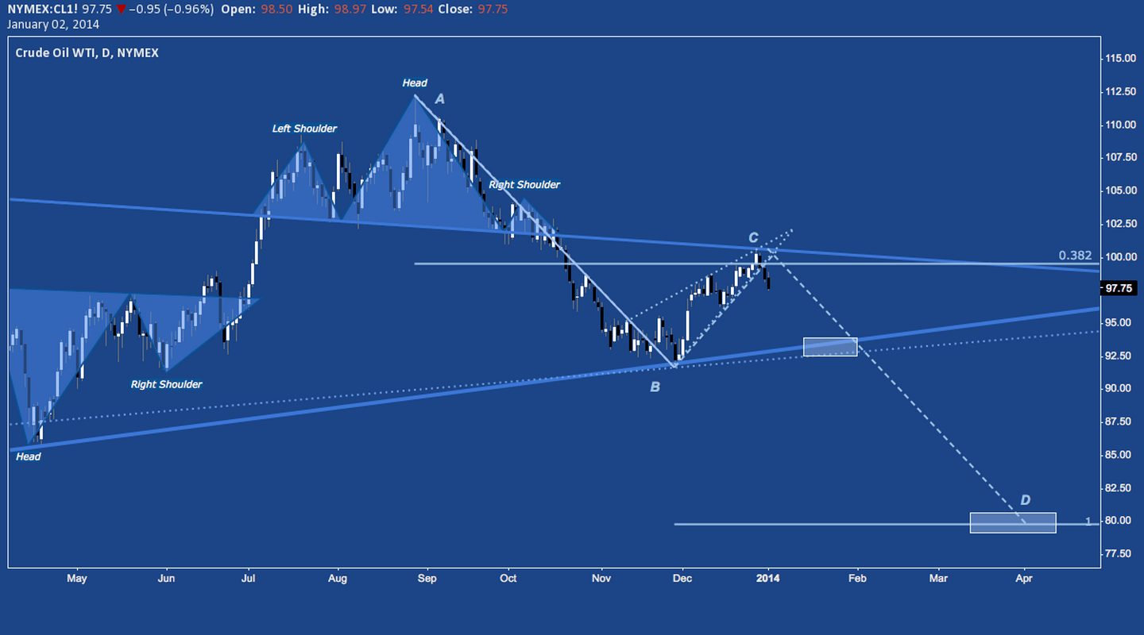Click the Right Shoulder label near October candles
The image size is (1144, 635).
(524, 184)
